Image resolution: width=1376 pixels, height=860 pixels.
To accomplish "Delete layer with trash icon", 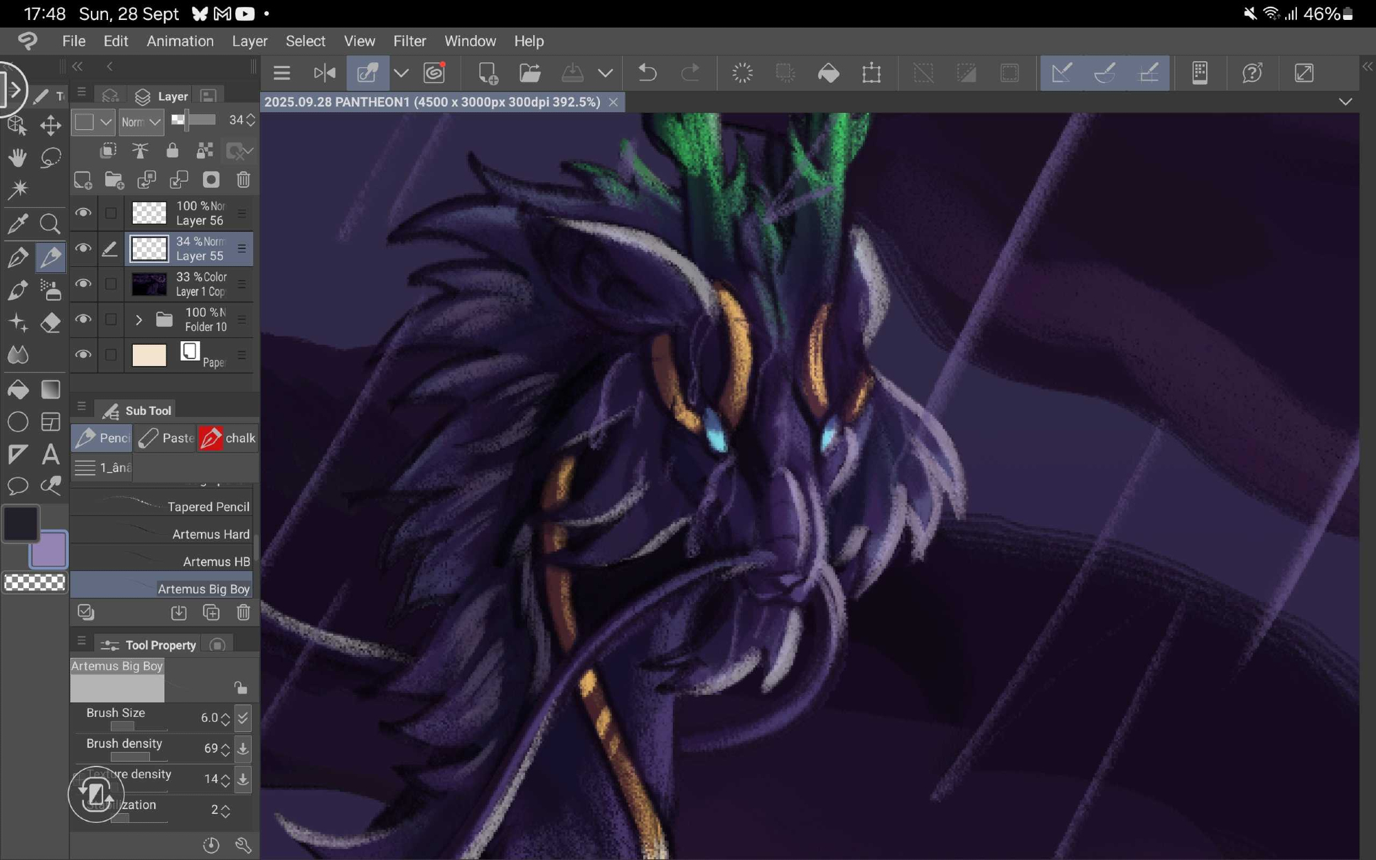I will (x=243, y=180).
